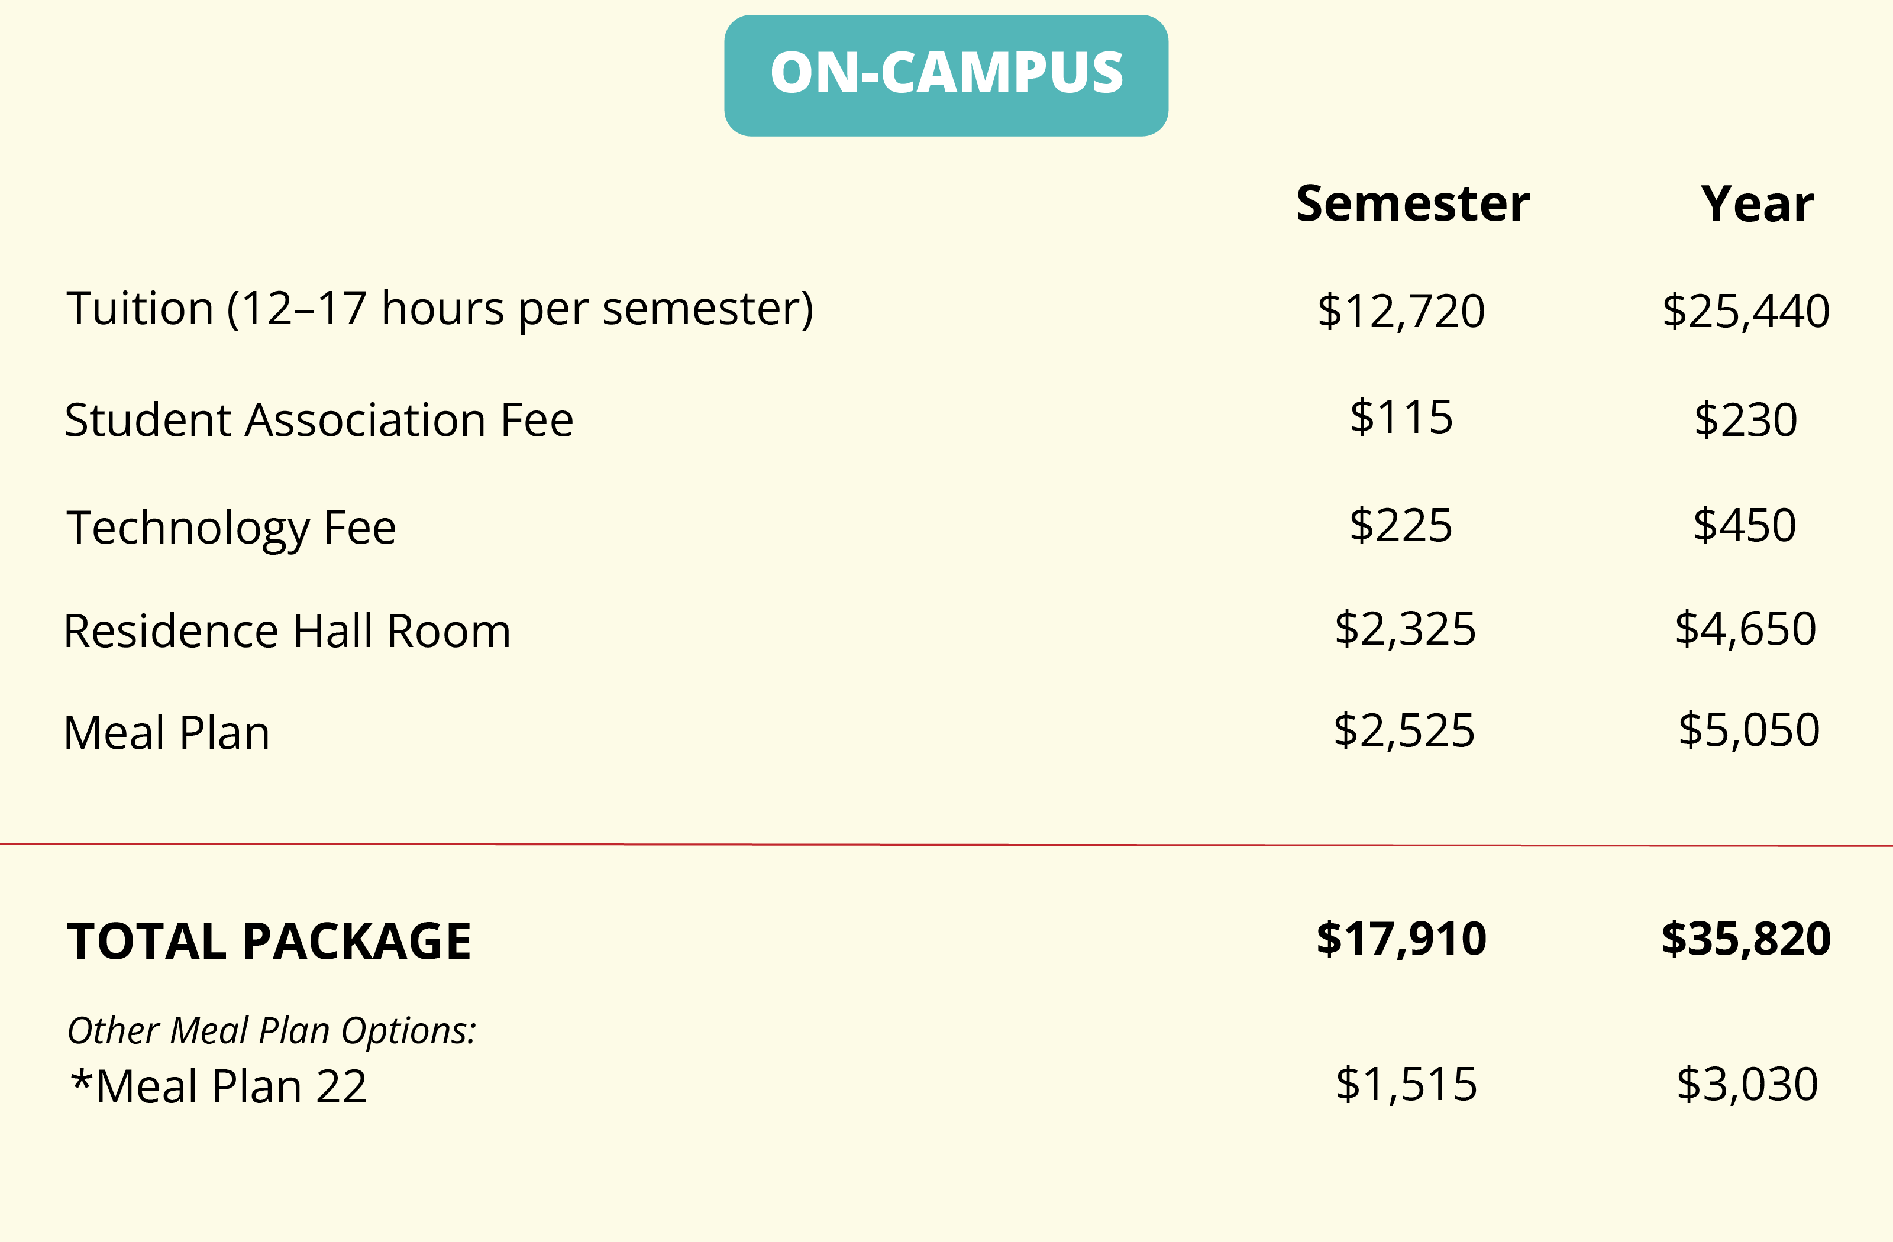1893x1242 pixels.
Task: Click the $25,440 yearly tuition amount
Action: click(x=1746, y=311)
